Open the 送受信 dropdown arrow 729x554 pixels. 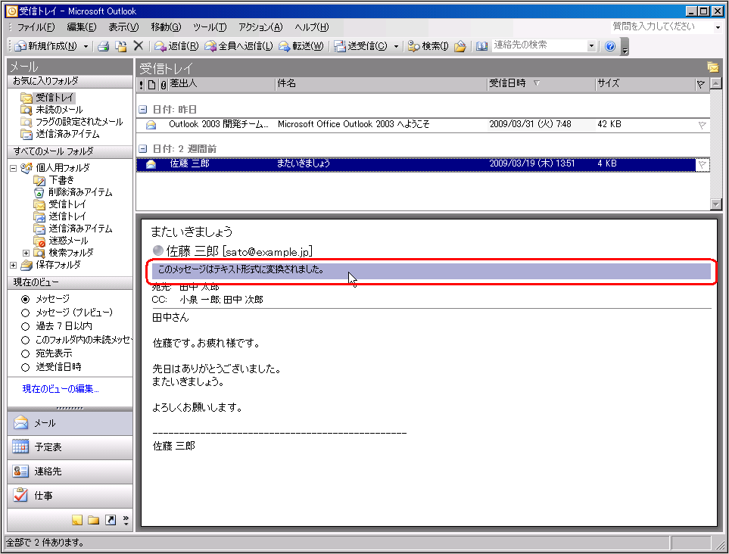tap(396, 46)
